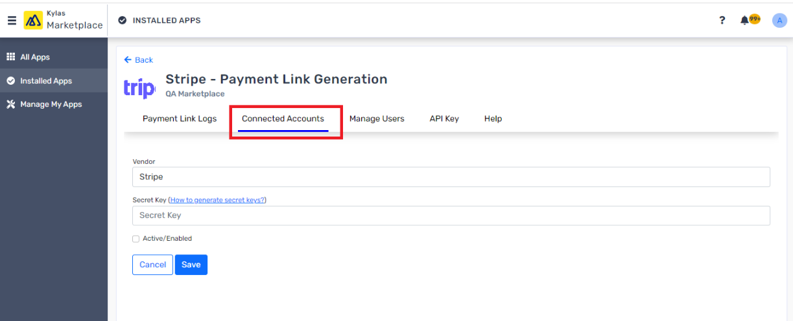793x321 pixels.
Task: Go back using the Back link
Action: pos(139,60)
